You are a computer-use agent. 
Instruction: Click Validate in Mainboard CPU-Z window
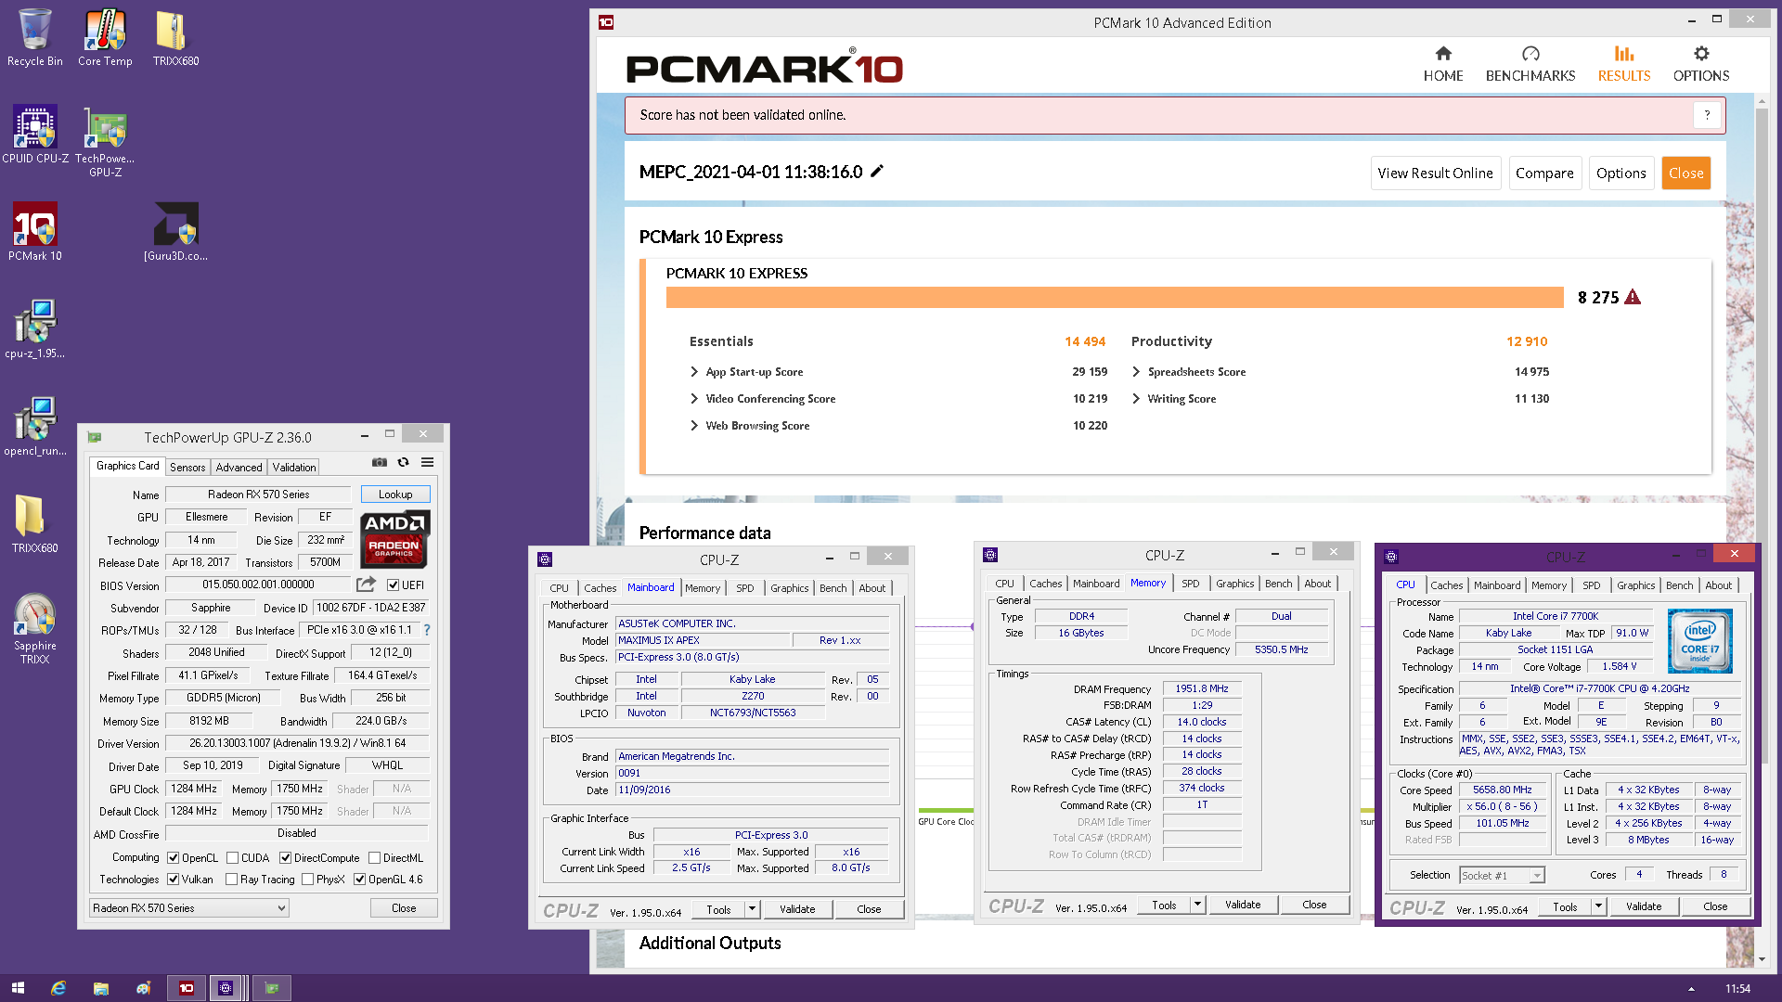[x=797, y=909]
